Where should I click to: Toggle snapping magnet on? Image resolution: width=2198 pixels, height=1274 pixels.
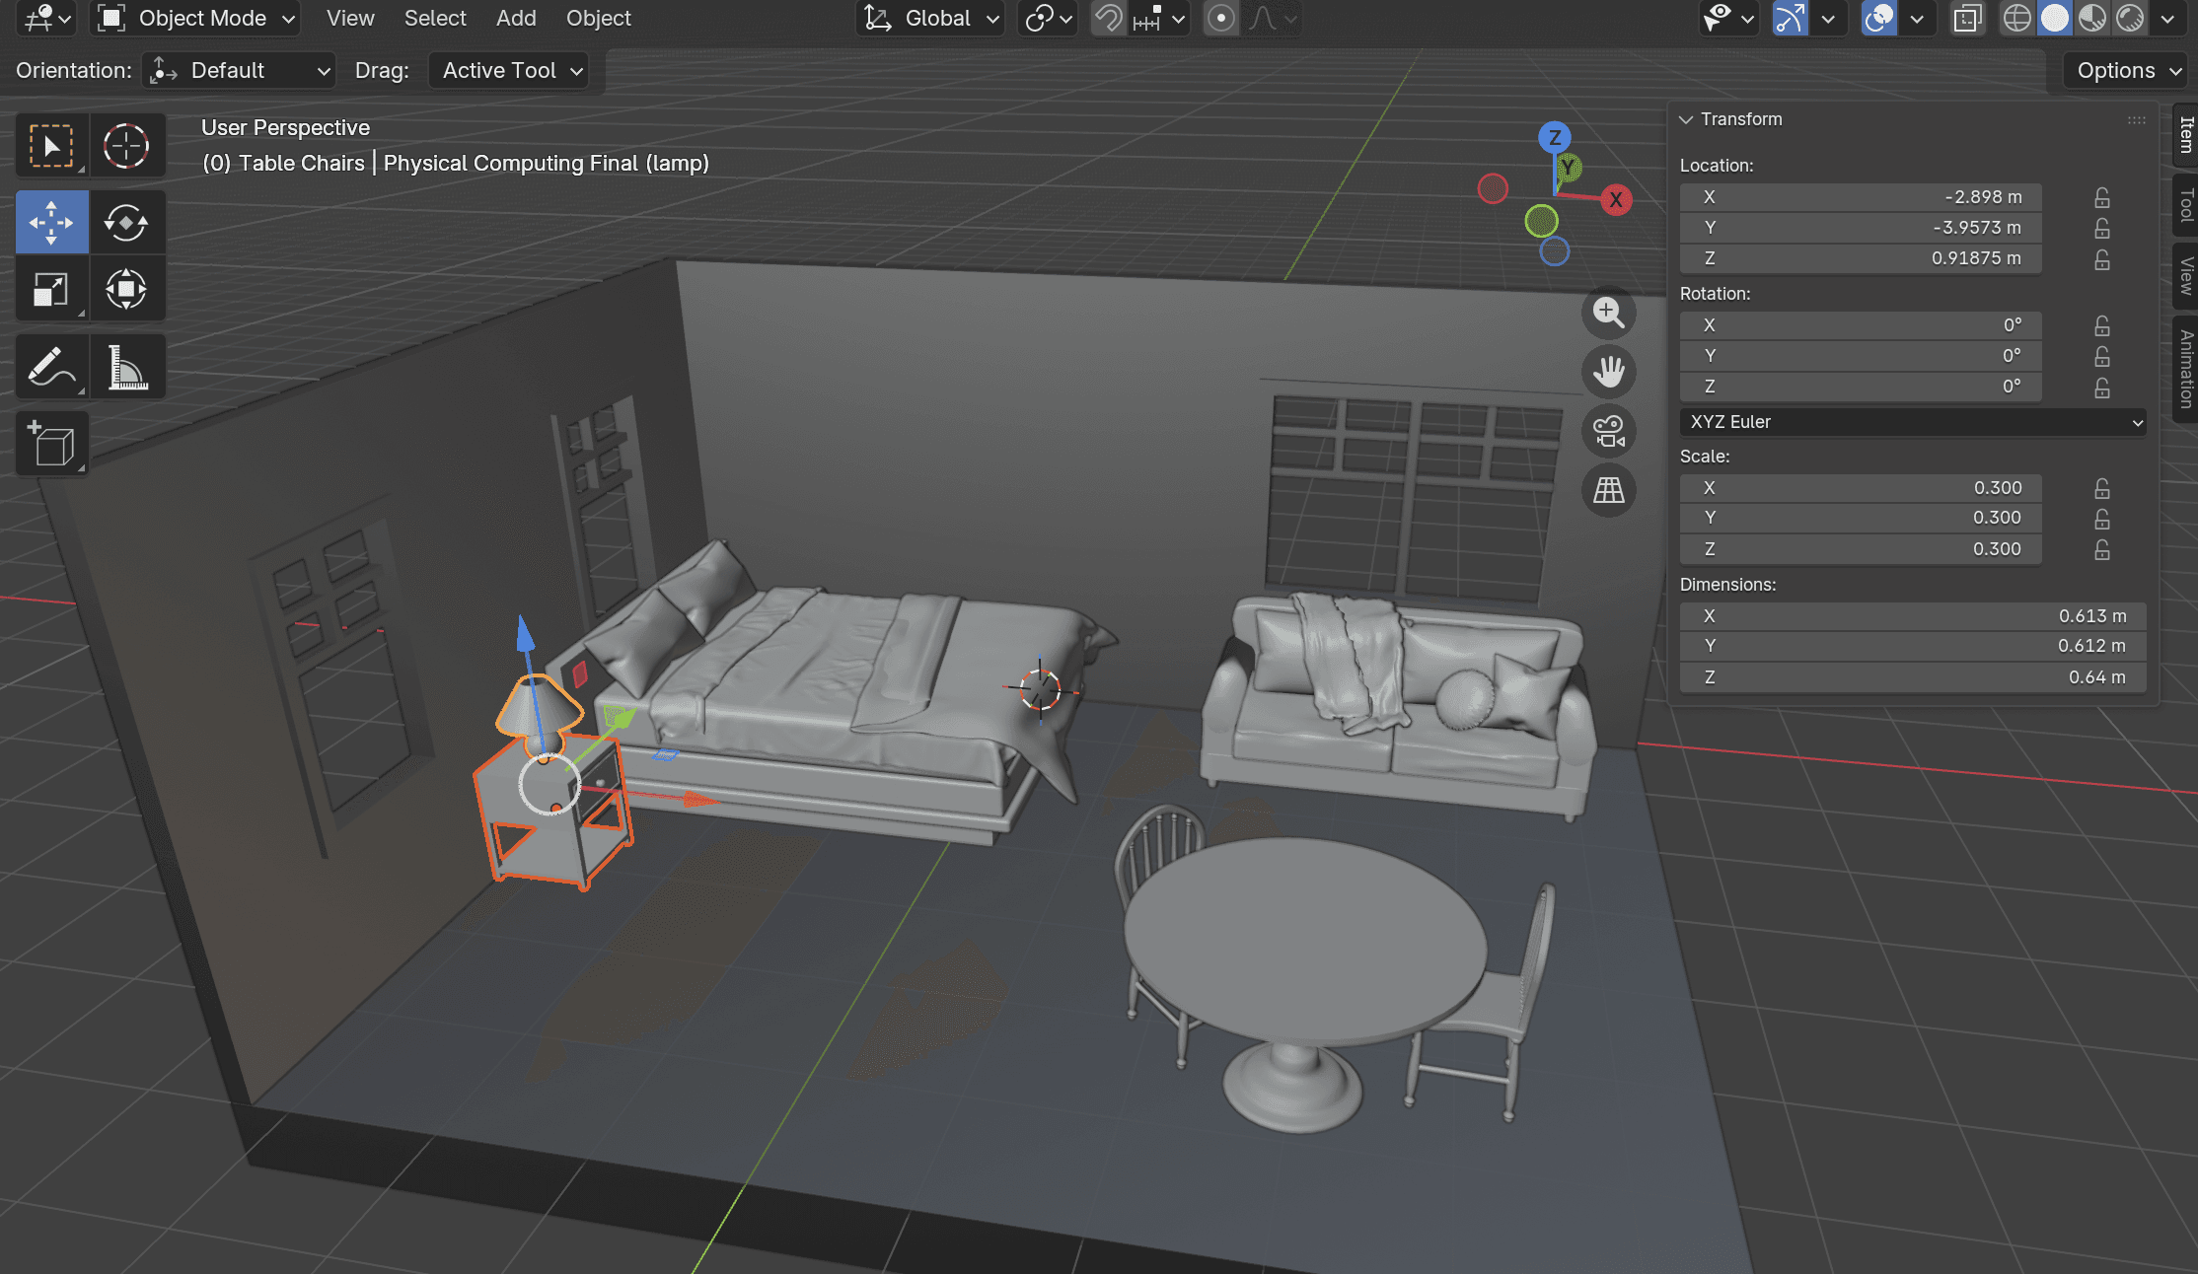(1110, 19)
